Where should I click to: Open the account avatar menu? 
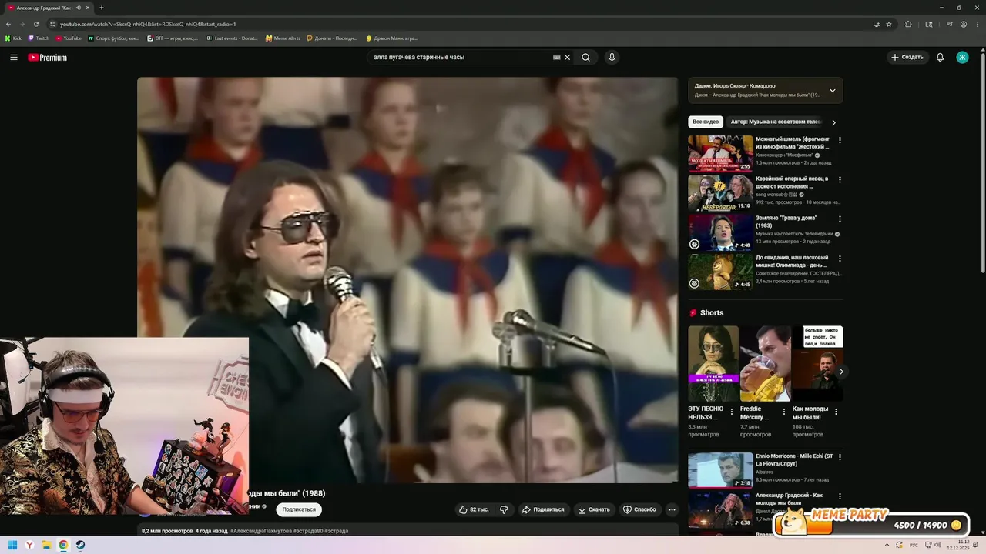click(962, 57)
